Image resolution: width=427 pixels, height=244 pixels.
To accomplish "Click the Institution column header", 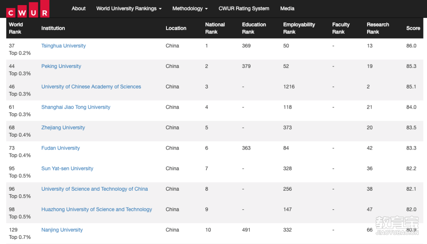I will (x=53, y=28).
